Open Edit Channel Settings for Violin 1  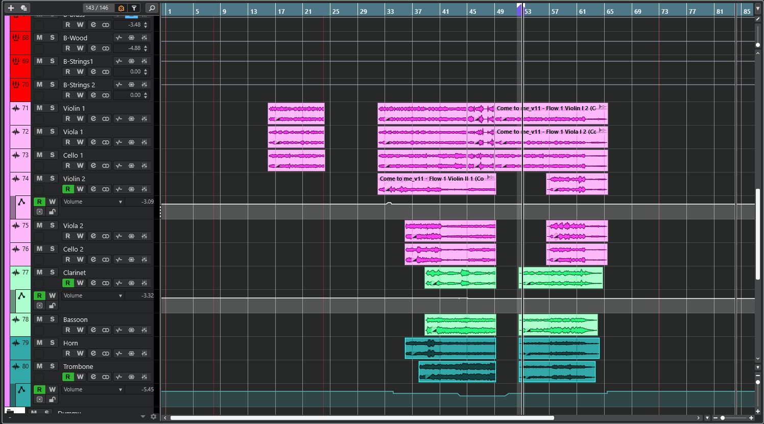click(93, 119)
